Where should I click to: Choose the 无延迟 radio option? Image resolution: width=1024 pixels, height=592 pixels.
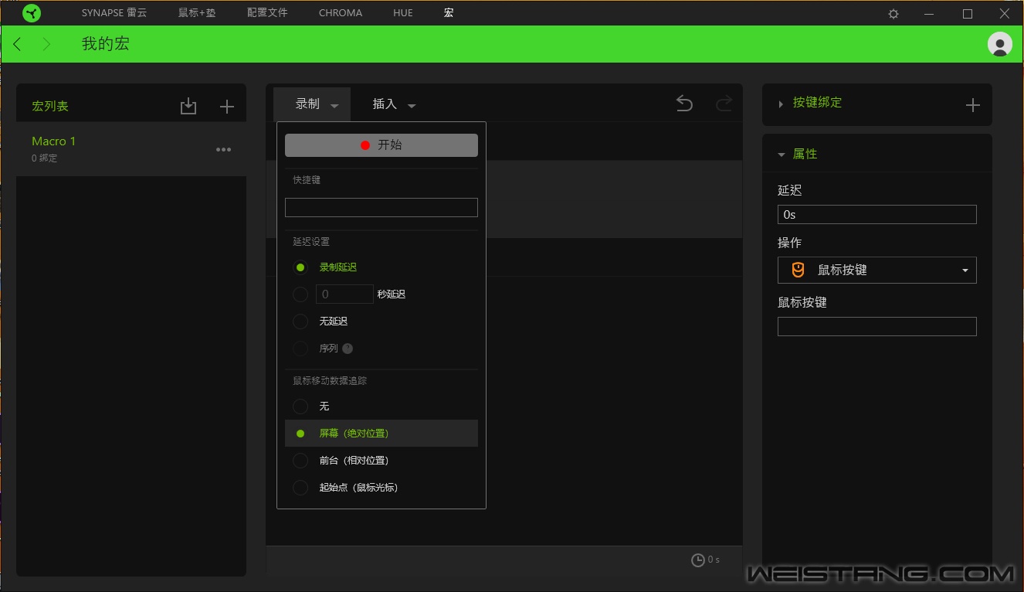[300, 322]
